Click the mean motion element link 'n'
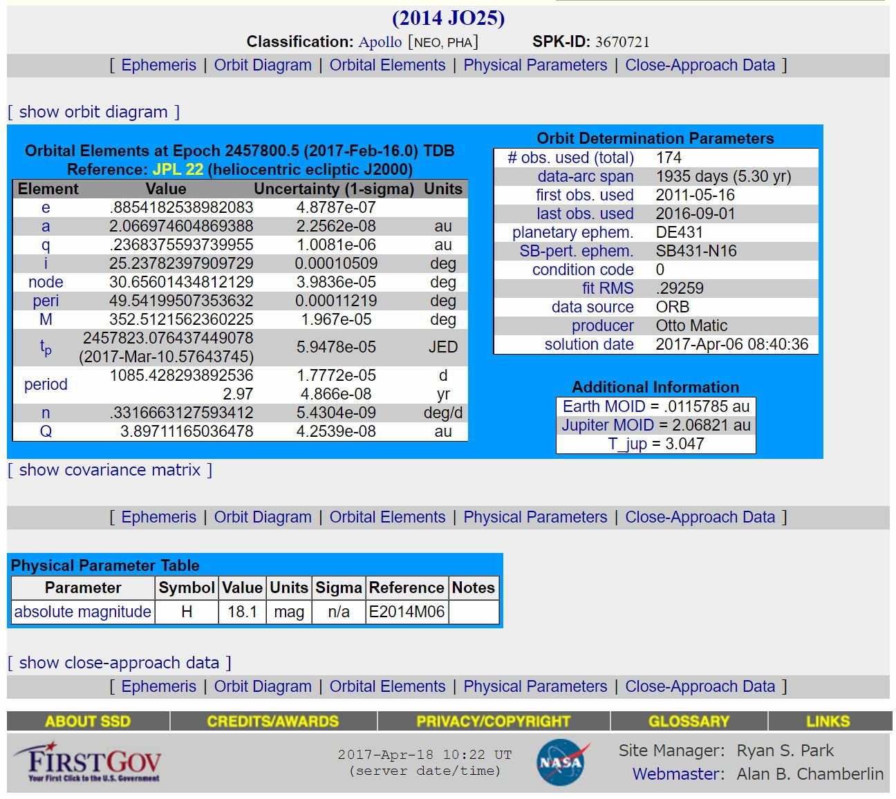 coord(46,413)
